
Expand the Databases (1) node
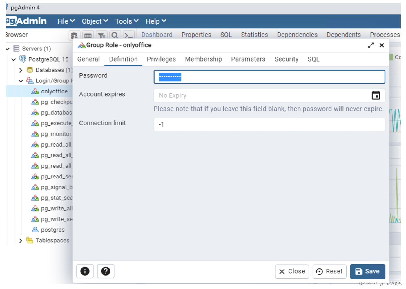pos(21,70)
